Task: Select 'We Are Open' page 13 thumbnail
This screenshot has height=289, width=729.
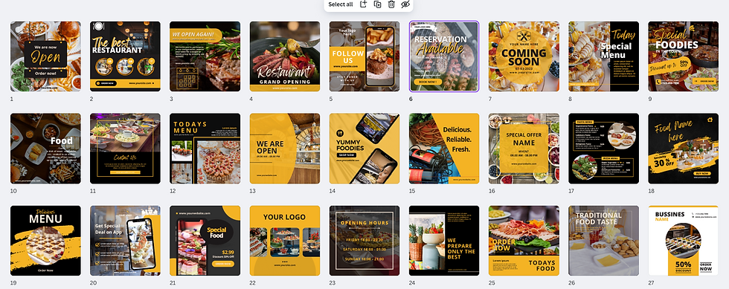Action: (284, 149)
